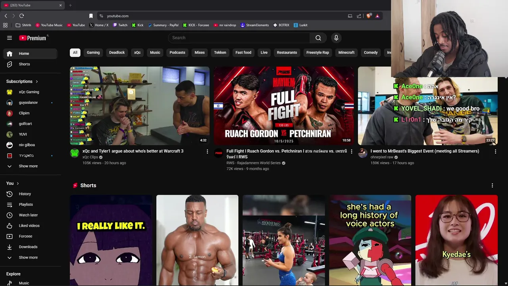Open Playlists in sidebar
Screen dimensions: 508x286
coord(30,205)
